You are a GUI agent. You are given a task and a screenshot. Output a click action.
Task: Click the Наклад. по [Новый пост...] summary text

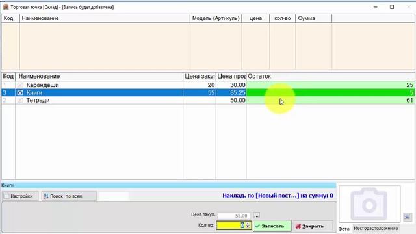coord(278,196)
